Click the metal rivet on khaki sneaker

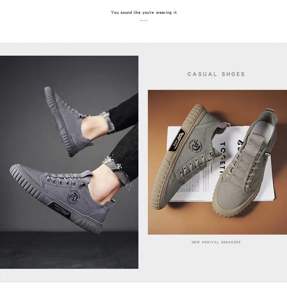(211, 154)
